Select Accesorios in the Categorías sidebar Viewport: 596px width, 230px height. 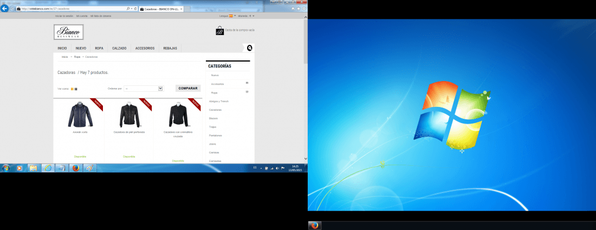pyautogui.click(x=217, y=84)
